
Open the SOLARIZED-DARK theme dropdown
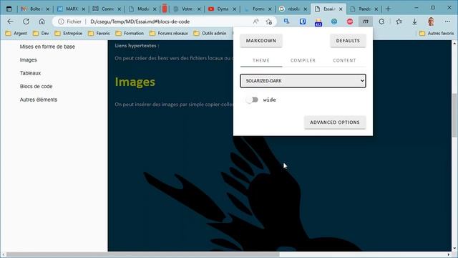(x=303, y=81)
